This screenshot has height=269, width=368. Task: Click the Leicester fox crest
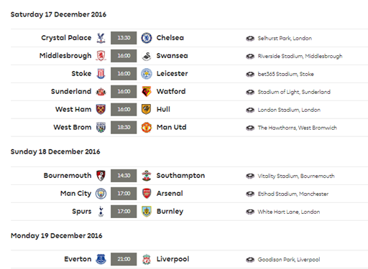(x=146, y=74)
